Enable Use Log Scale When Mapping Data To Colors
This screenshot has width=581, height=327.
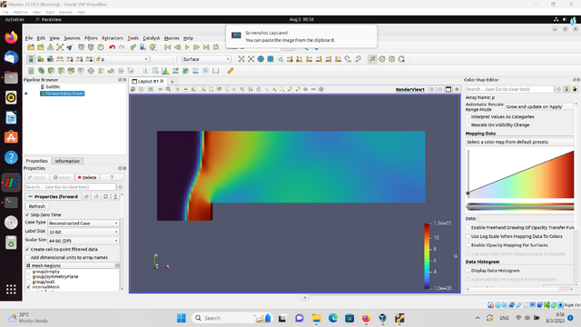point(468,236)
